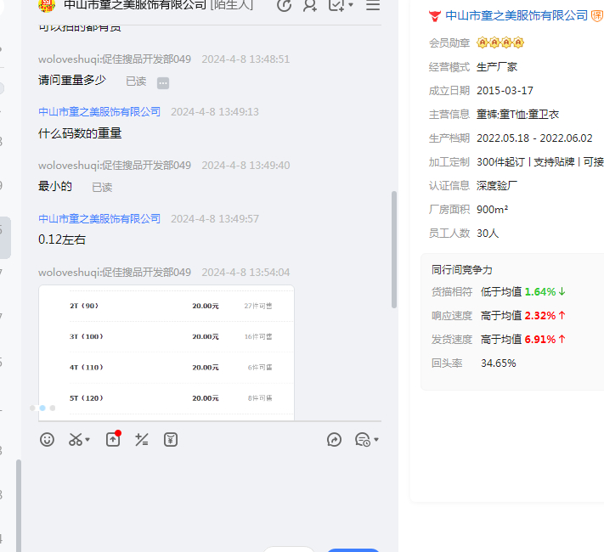
Task: Open the hamburger menu in chat header
Action: (x=373, y=5)
